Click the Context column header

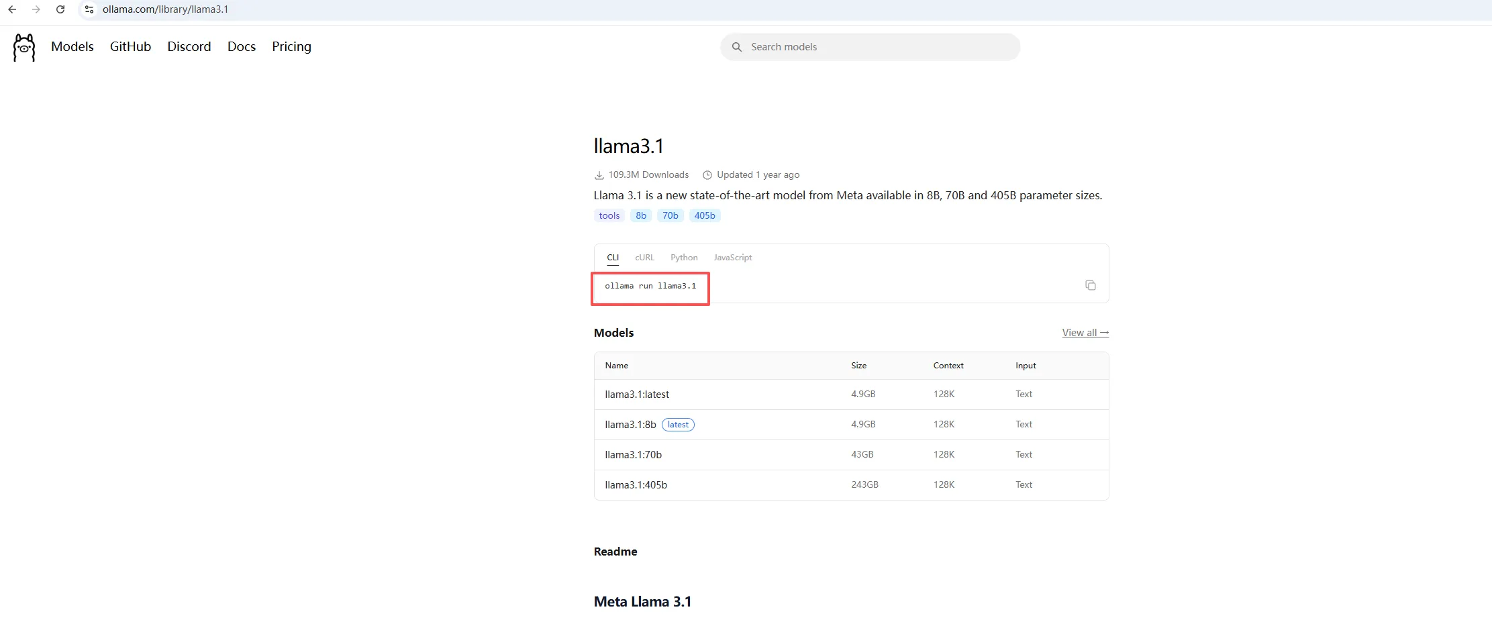(948, 366)
